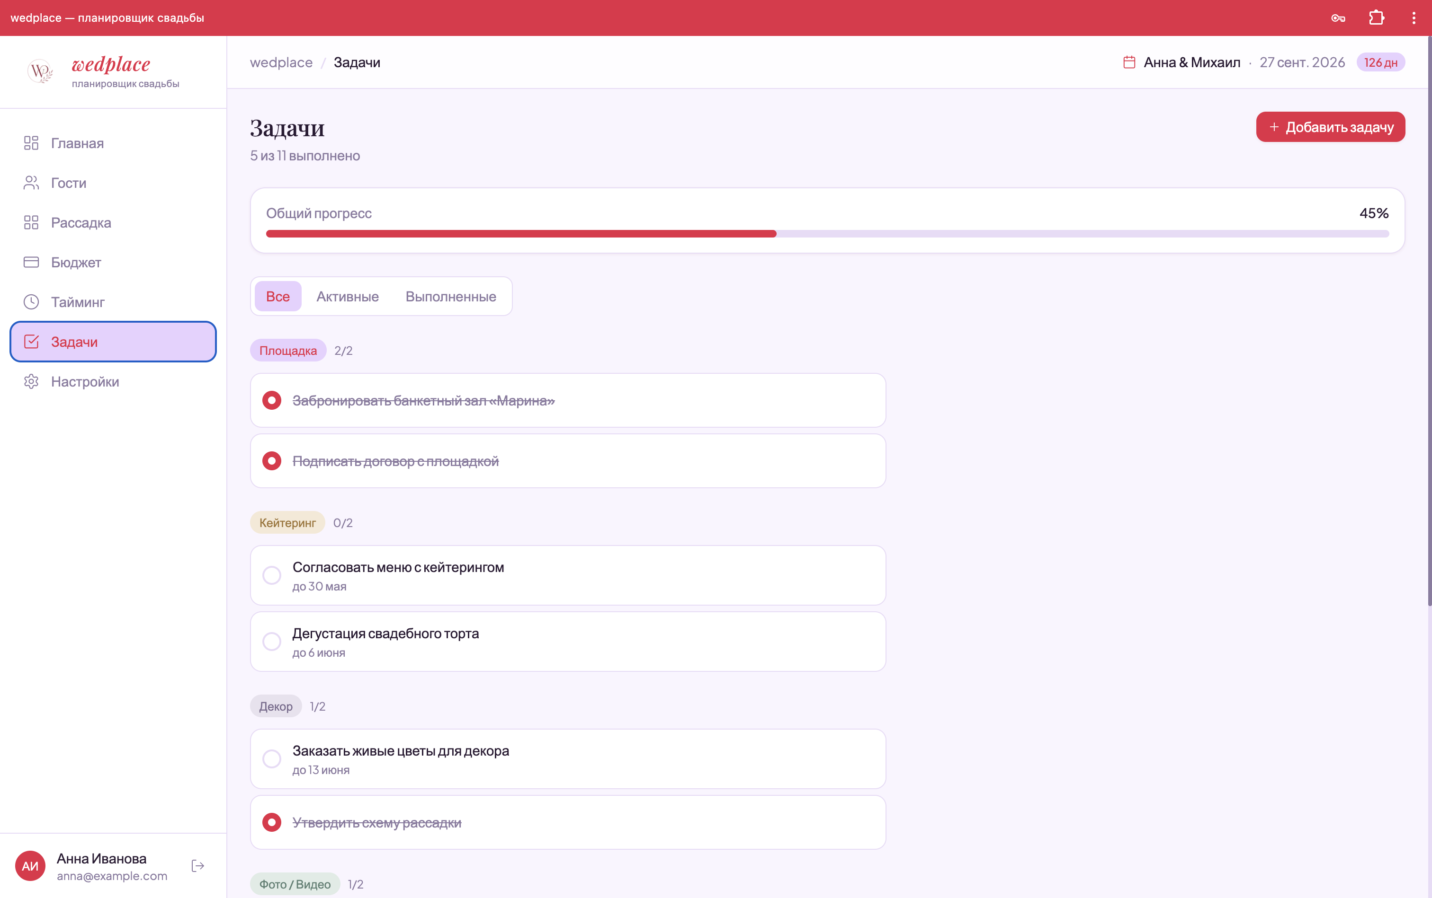The image size is (1432, 898).
Task: Click the wedplace logo emblem
Action: pyautogui.click(x=40, y=71)
